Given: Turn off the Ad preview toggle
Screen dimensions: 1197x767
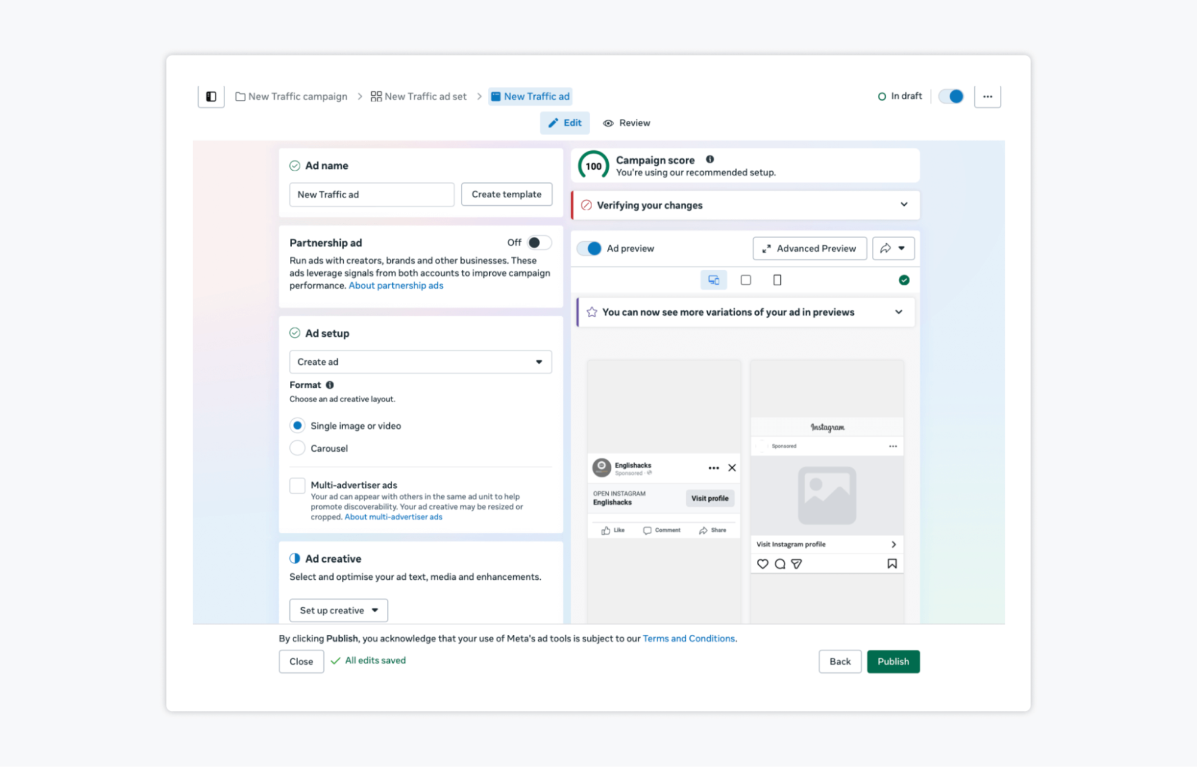Looking at the screenshot, I should pyautogui.click(x=590, y=248).
